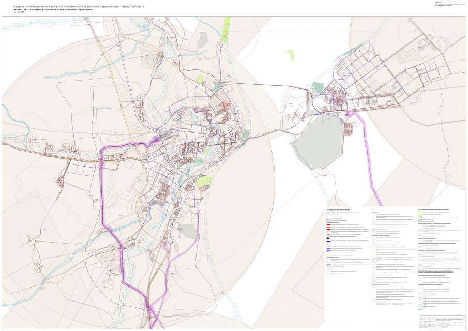Screen dimensions: 468x331
Task: Select the red hatched district in the northern city
Action: [x=225, y=106]
